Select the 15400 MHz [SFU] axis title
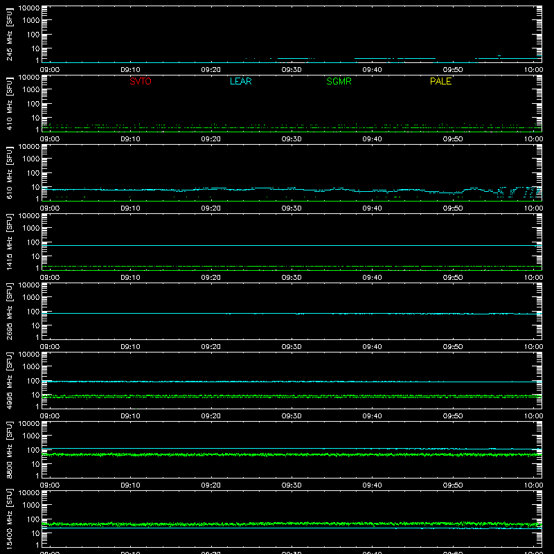This screenshot has height=554, width=554. [9, 519]
